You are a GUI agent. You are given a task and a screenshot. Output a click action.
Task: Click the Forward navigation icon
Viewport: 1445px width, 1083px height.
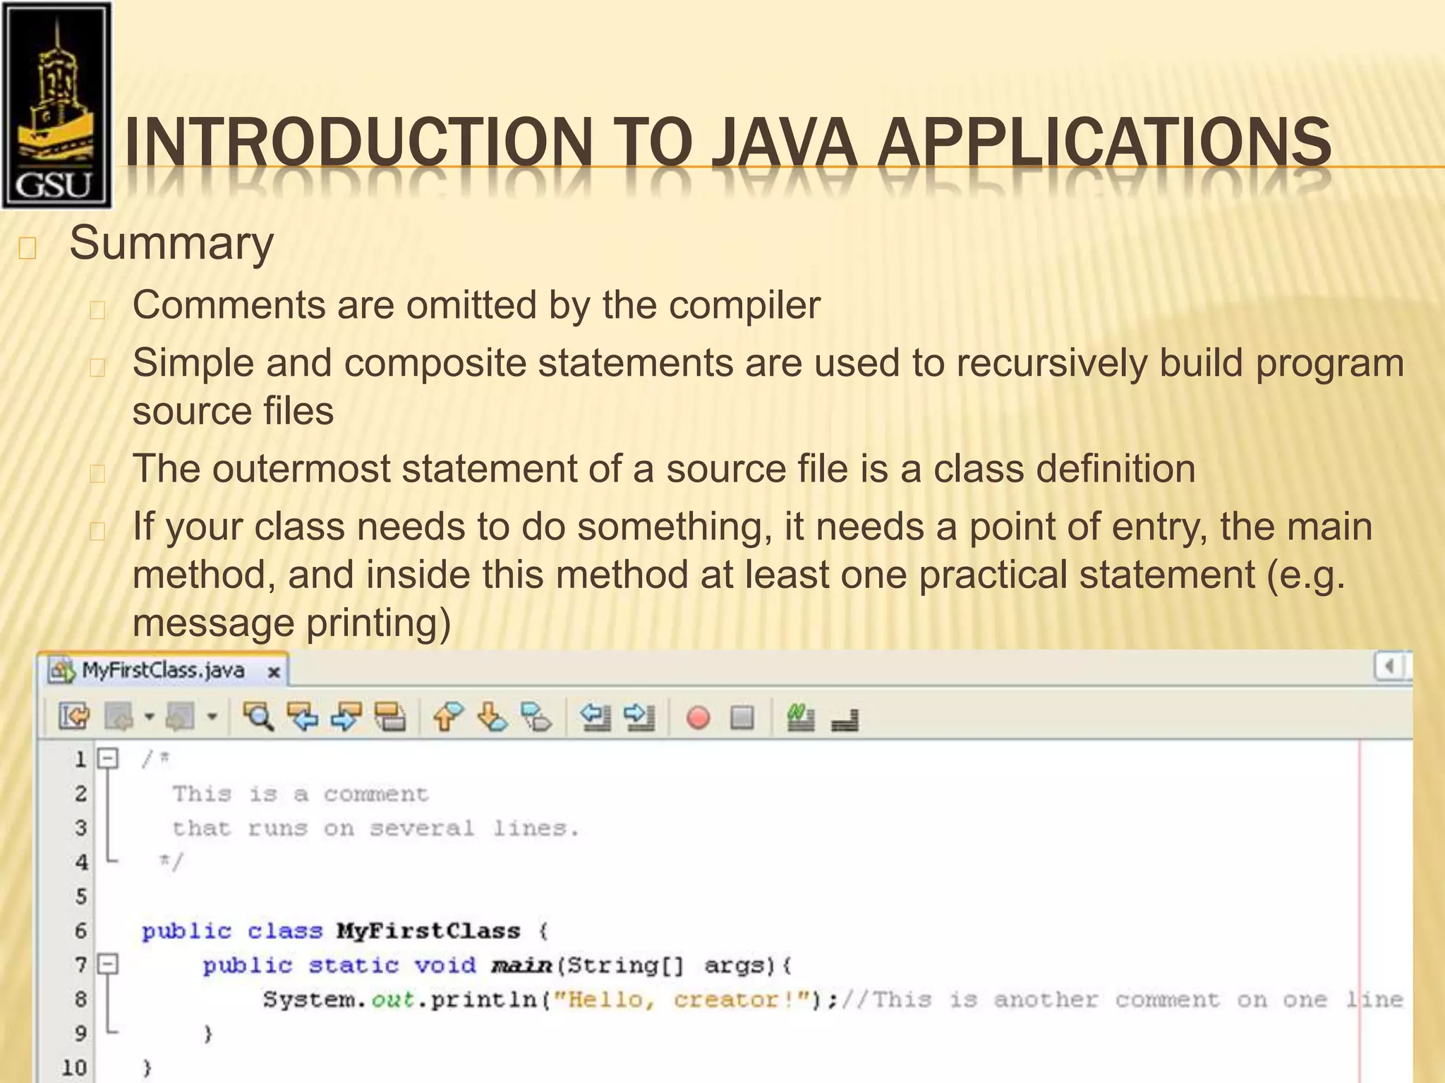point(180,717)
